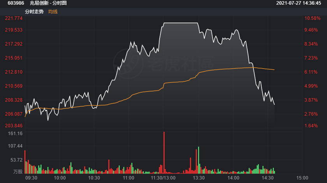Click percent label 10.58%

click(312, 18)
